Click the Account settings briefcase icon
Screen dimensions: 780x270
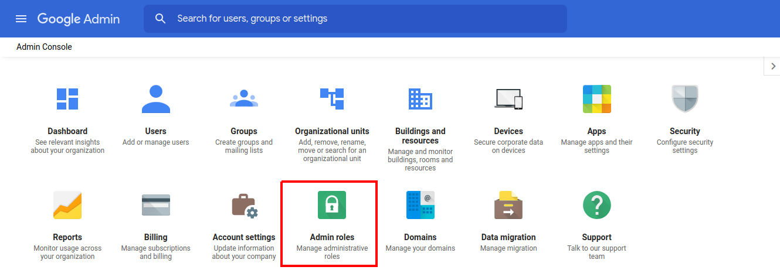244,205
